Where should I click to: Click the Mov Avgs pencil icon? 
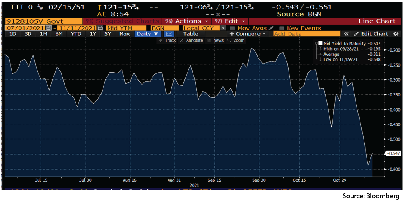271,28
